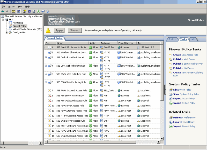207x150 pixels.
Task: Click the Edit System Policy icon
Action: [171, 90]
